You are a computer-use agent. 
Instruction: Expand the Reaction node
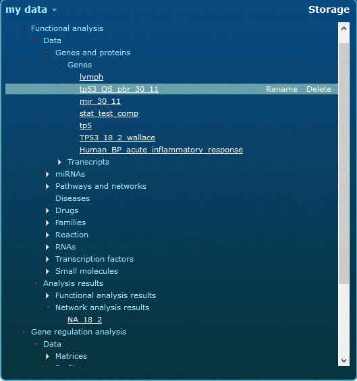pos(47,235)
